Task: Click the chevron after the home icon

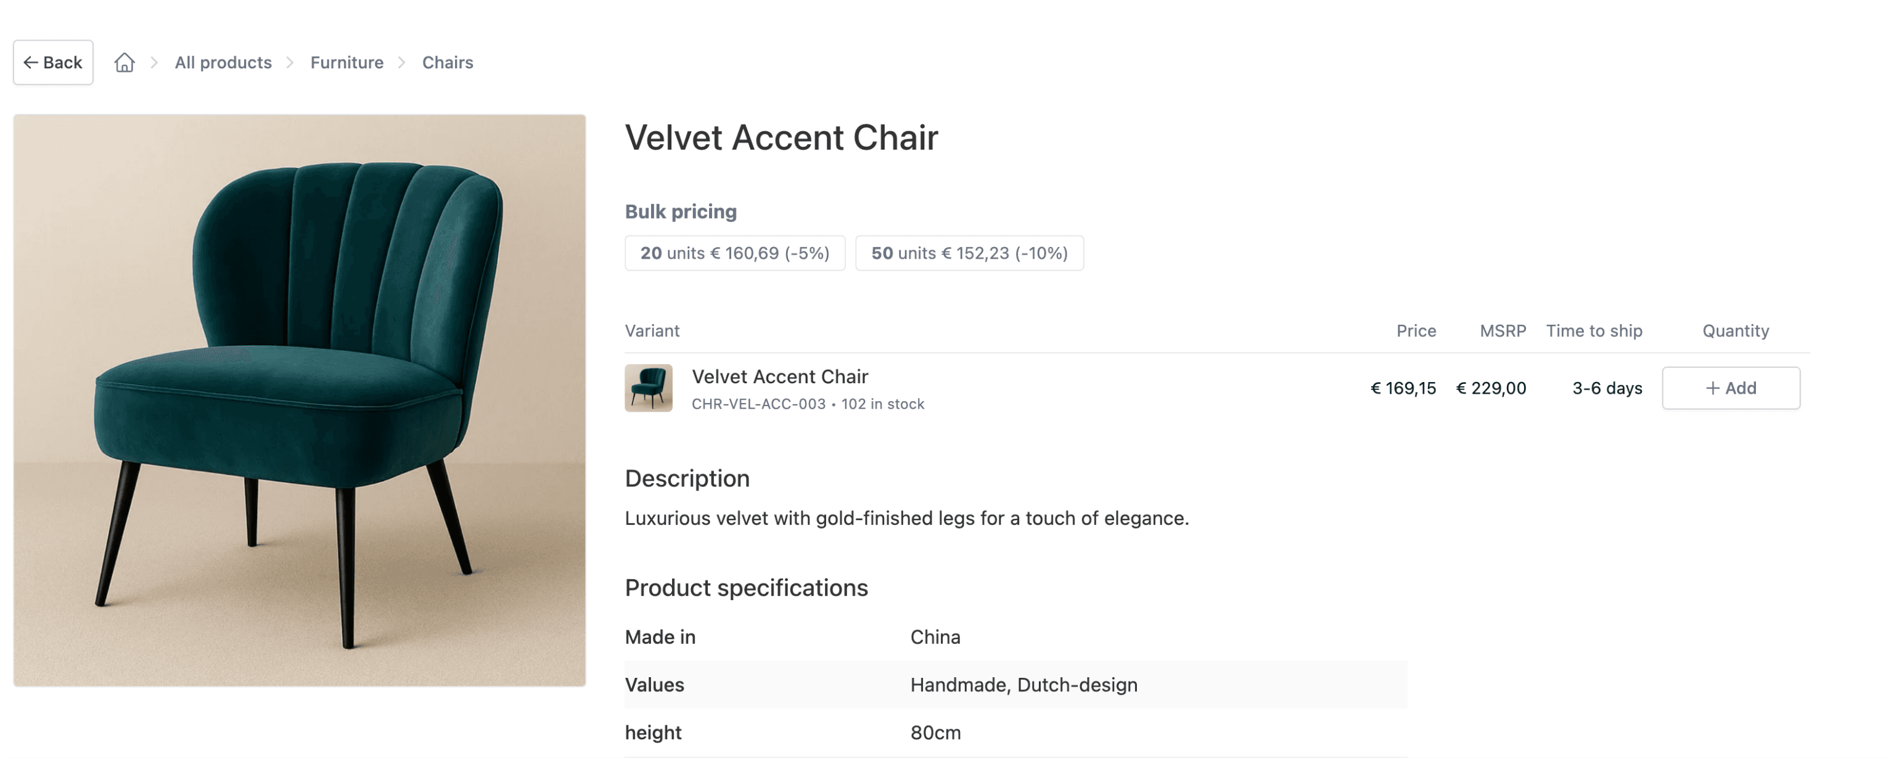Action: 154,62
